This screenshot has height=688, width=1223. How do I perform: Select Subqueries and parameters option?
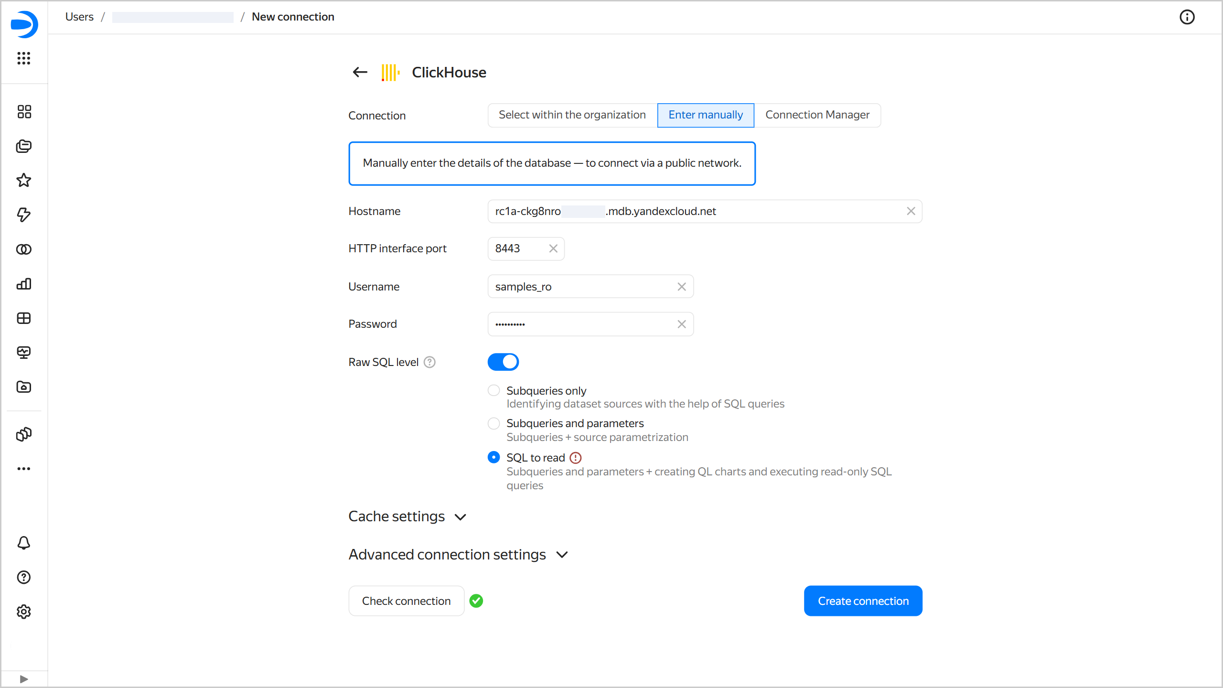(x=494, y=423)
